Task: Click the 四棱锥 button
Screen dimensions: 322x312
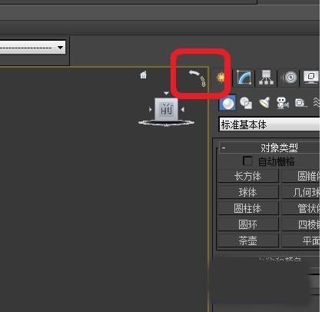Action: click(x=300, y=224)
